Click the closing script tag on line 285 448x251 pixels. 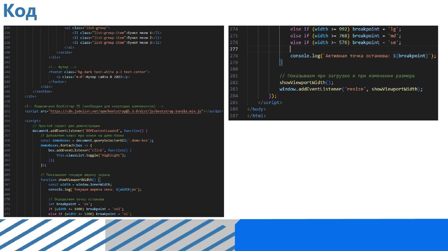click(270, 102)
